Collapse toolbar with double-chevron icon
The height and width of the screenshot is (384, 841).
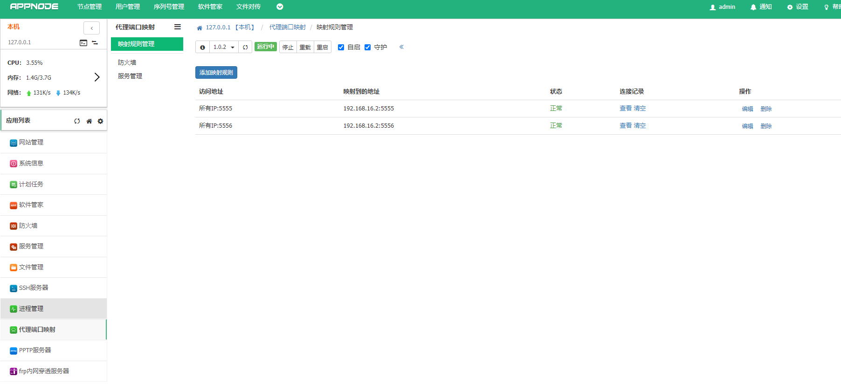pyautogui.click(x=401, y=47)
